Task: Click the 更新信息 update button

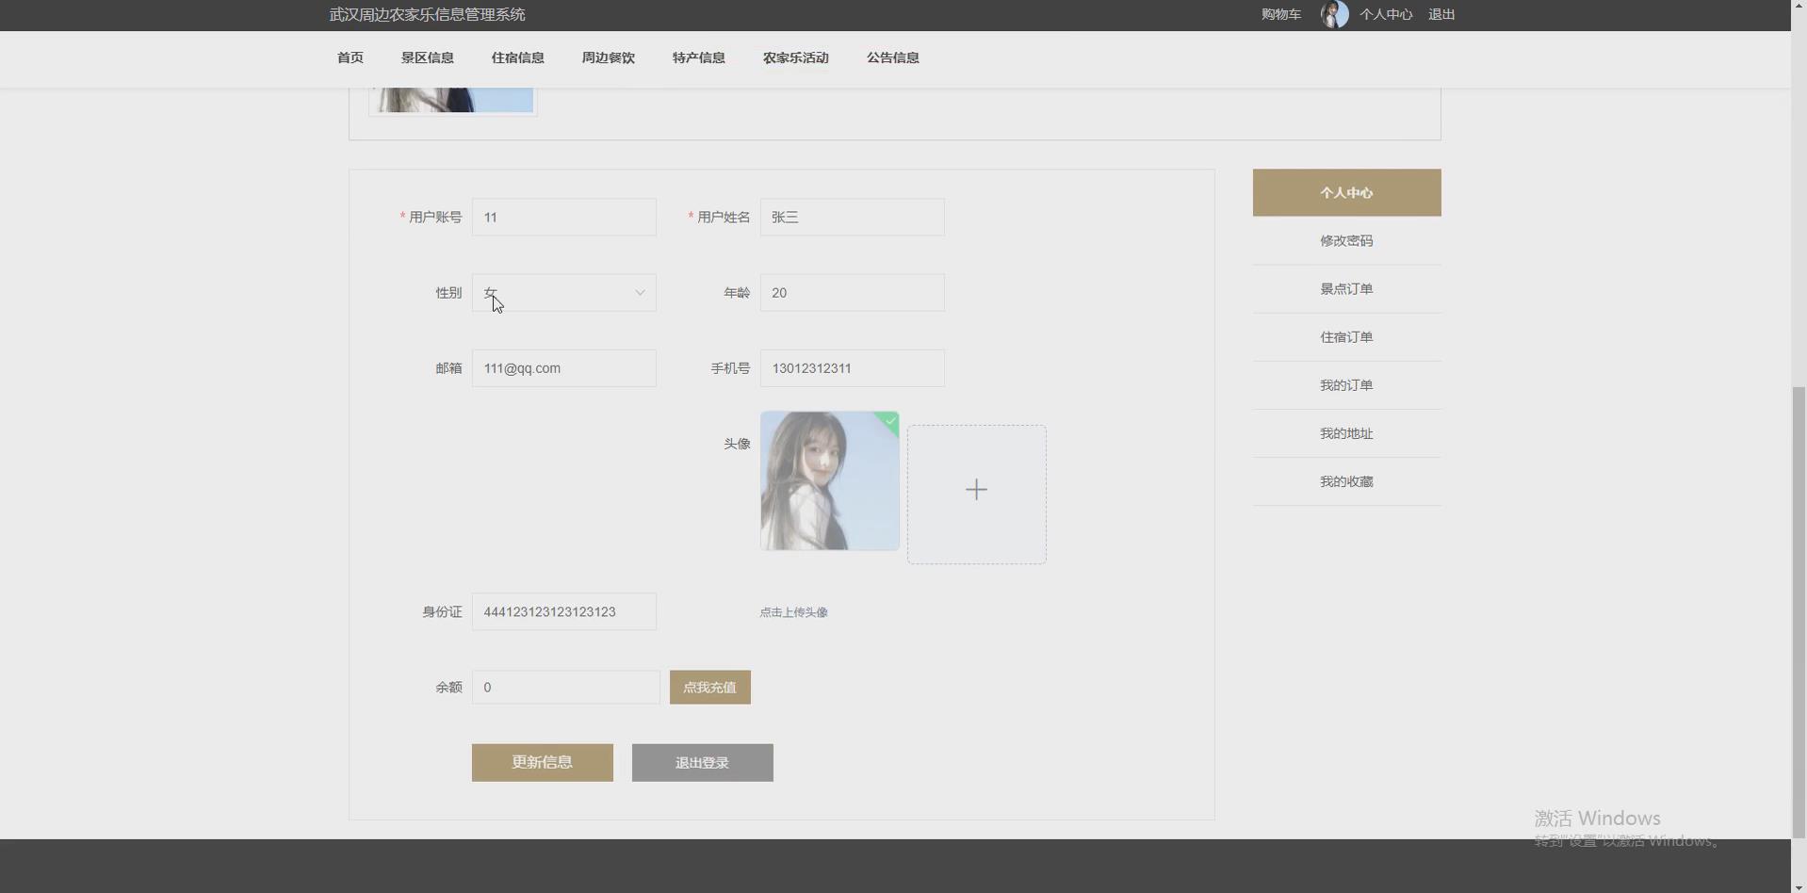Action: click(x=542, y=762)
